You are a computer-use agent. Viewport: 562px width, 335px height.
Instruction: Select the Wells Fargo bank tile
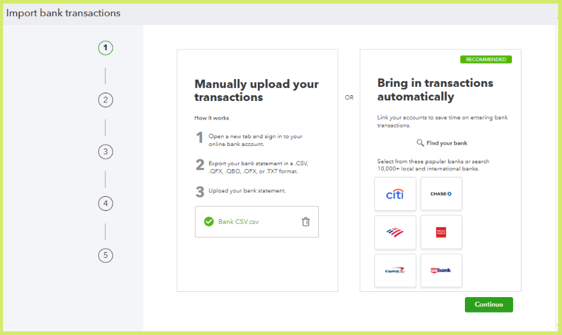441,232
